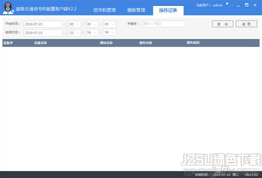262x178 pixels.
Task: Click the 操作内容 column header
Action: tap(146, 43)
